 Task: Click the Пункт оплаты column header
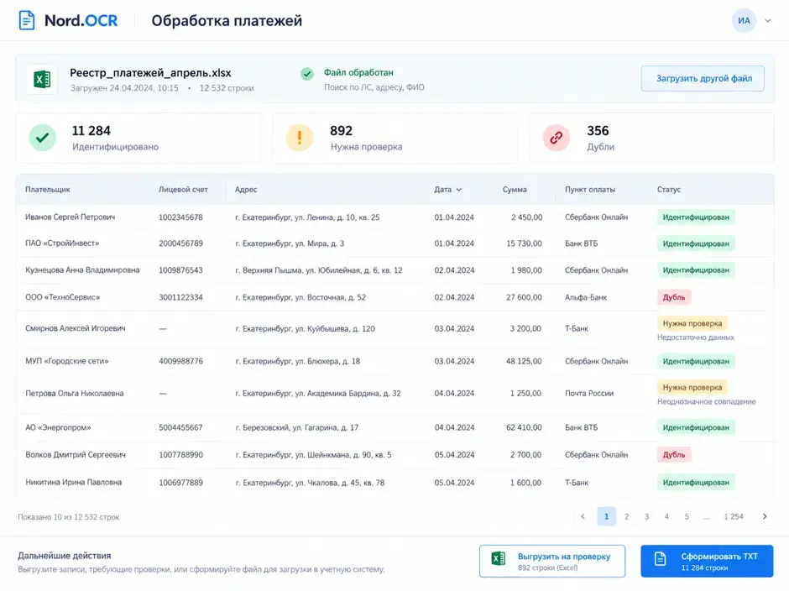tap(590, 190)
